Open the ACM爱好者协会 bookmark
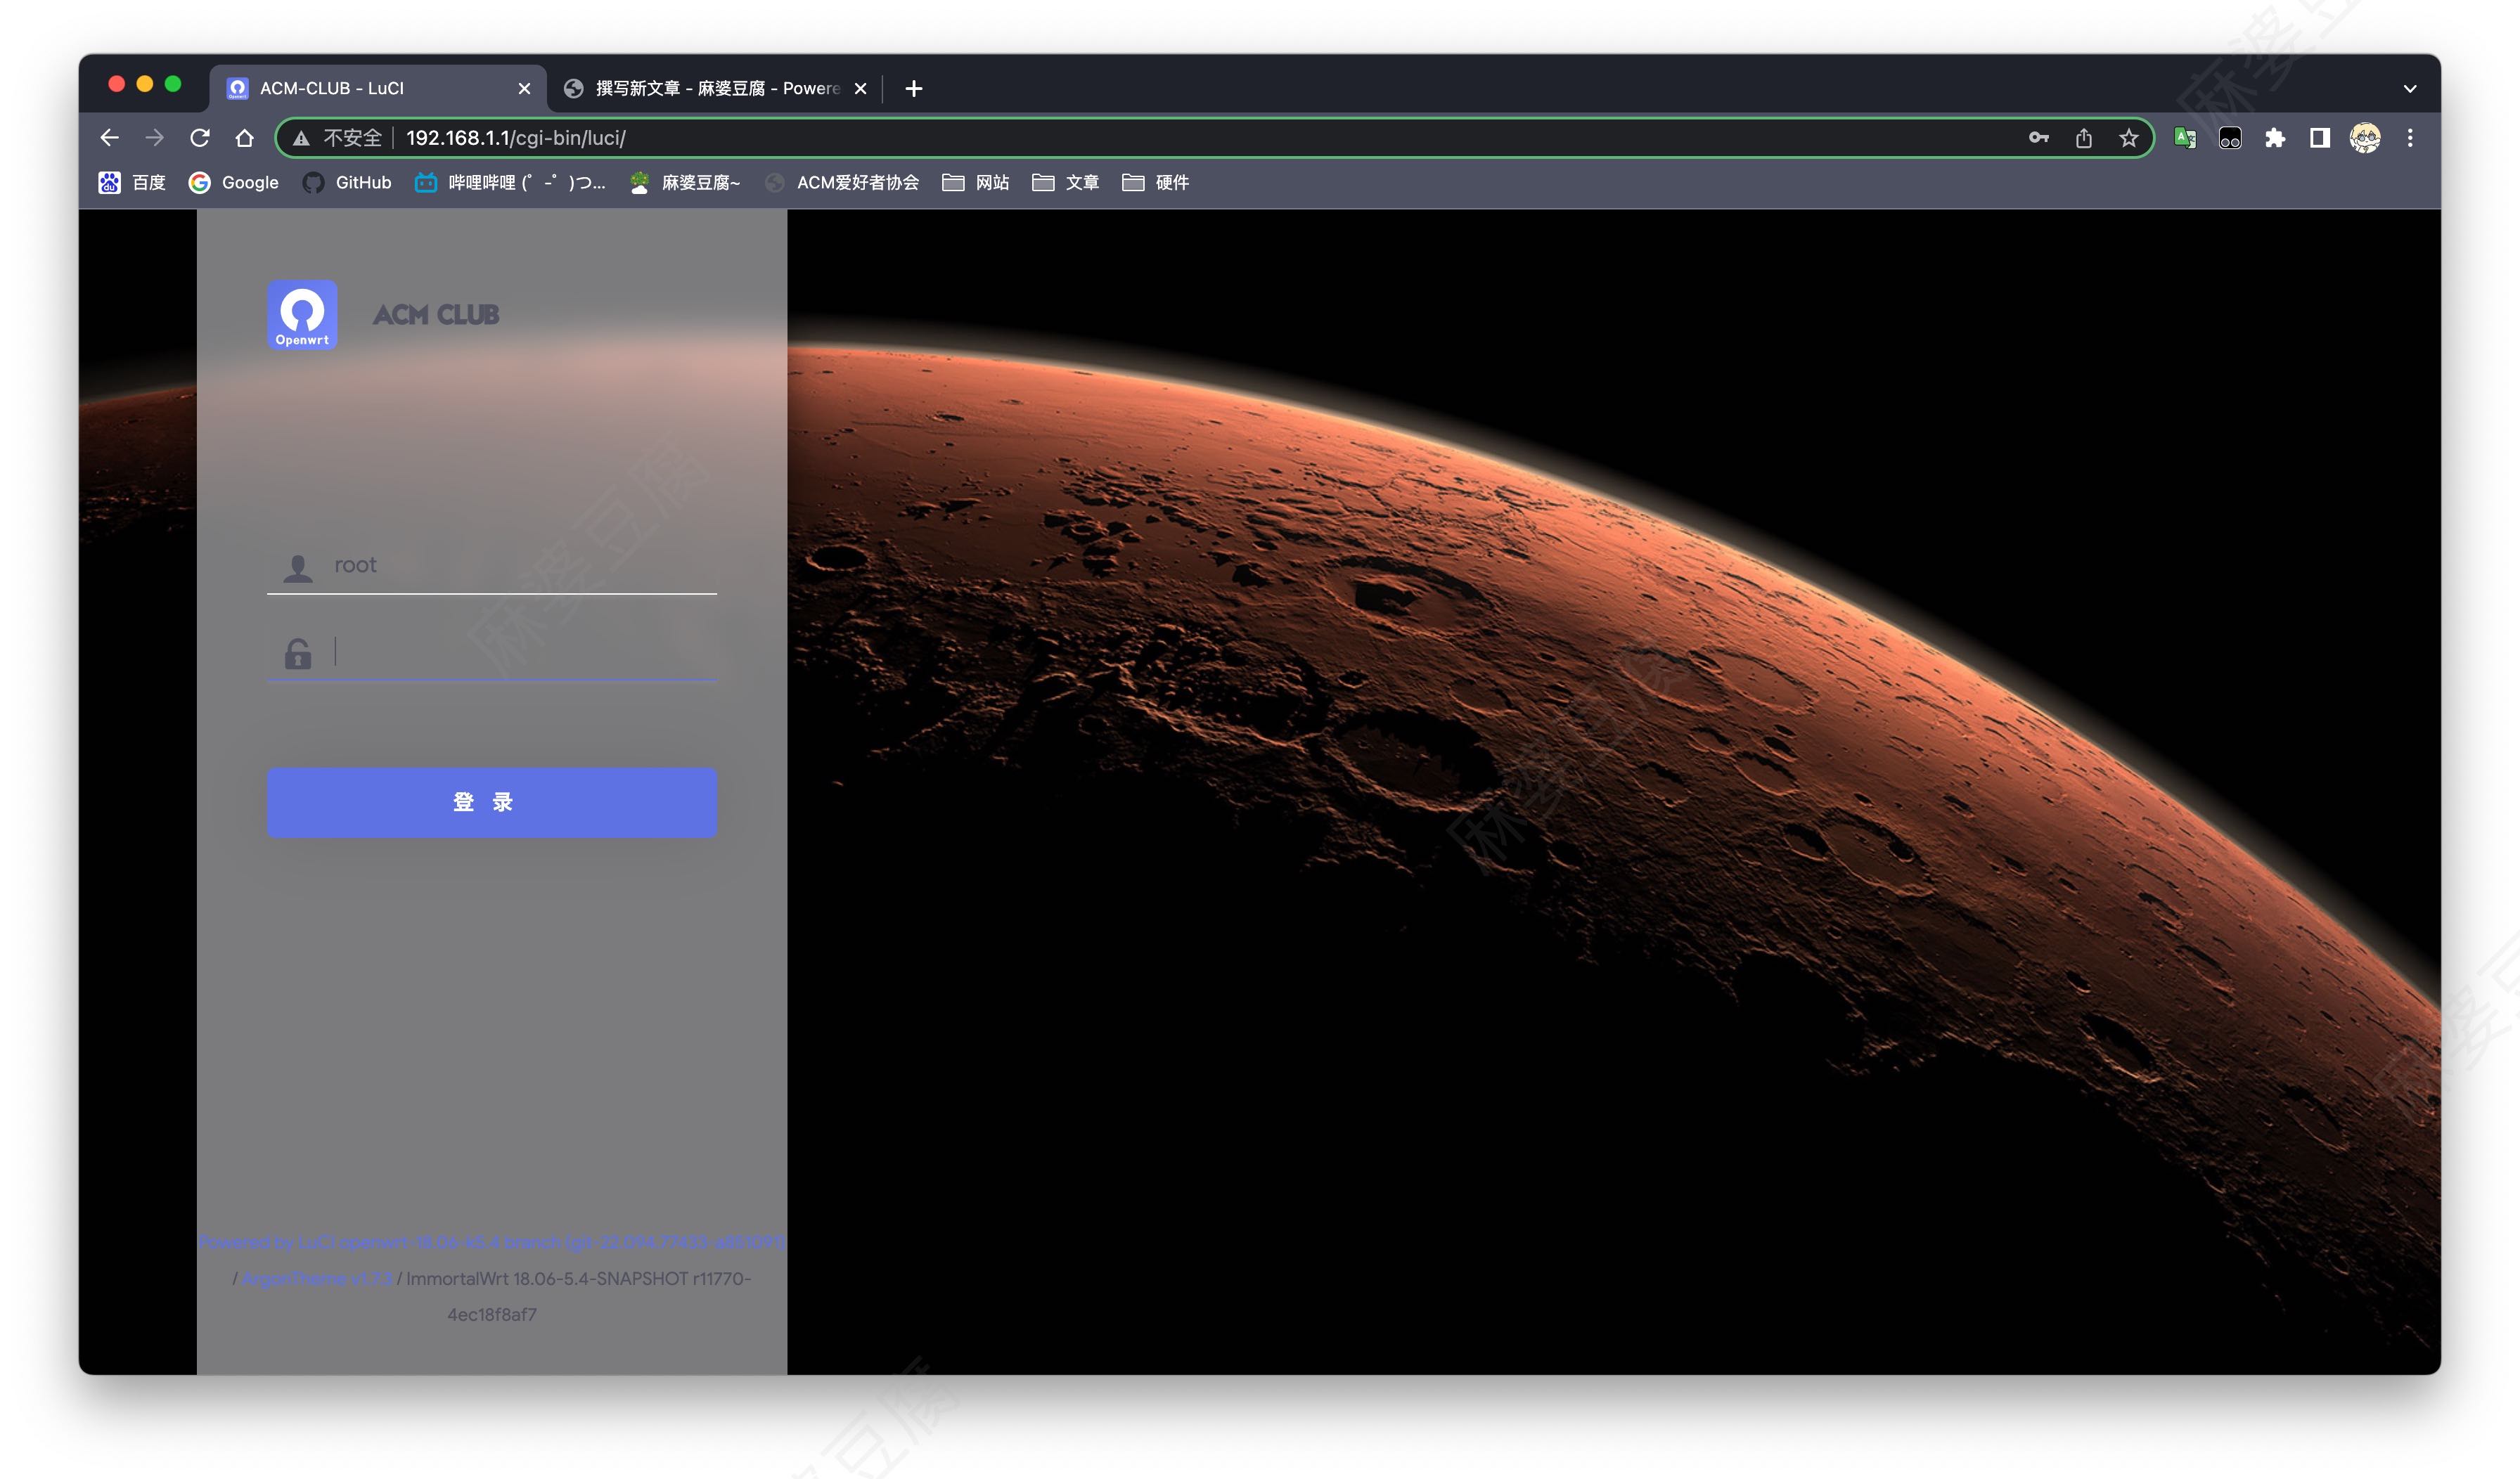2520x1479 pixels. (x=842, y=182)
